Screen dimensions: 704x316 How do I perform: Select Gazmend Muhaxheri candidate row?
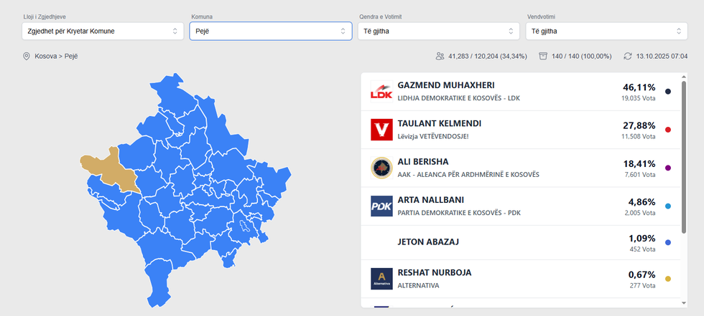503,92
